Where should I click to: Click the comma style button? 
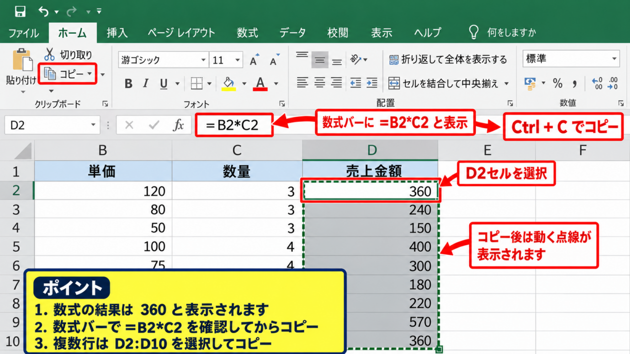click(x=574, y=84)
